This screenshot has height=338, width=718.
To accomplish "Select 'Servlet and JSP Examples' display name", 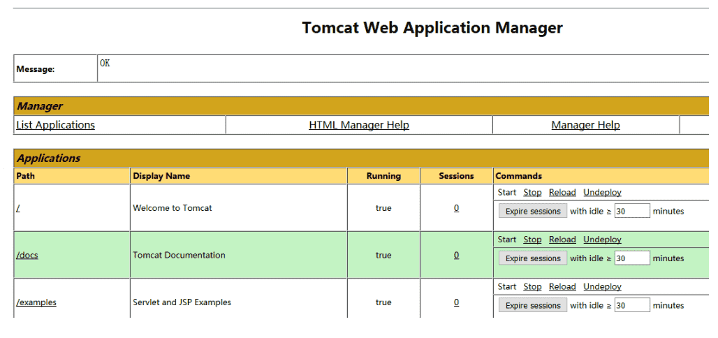I will (x=182, y=302).
